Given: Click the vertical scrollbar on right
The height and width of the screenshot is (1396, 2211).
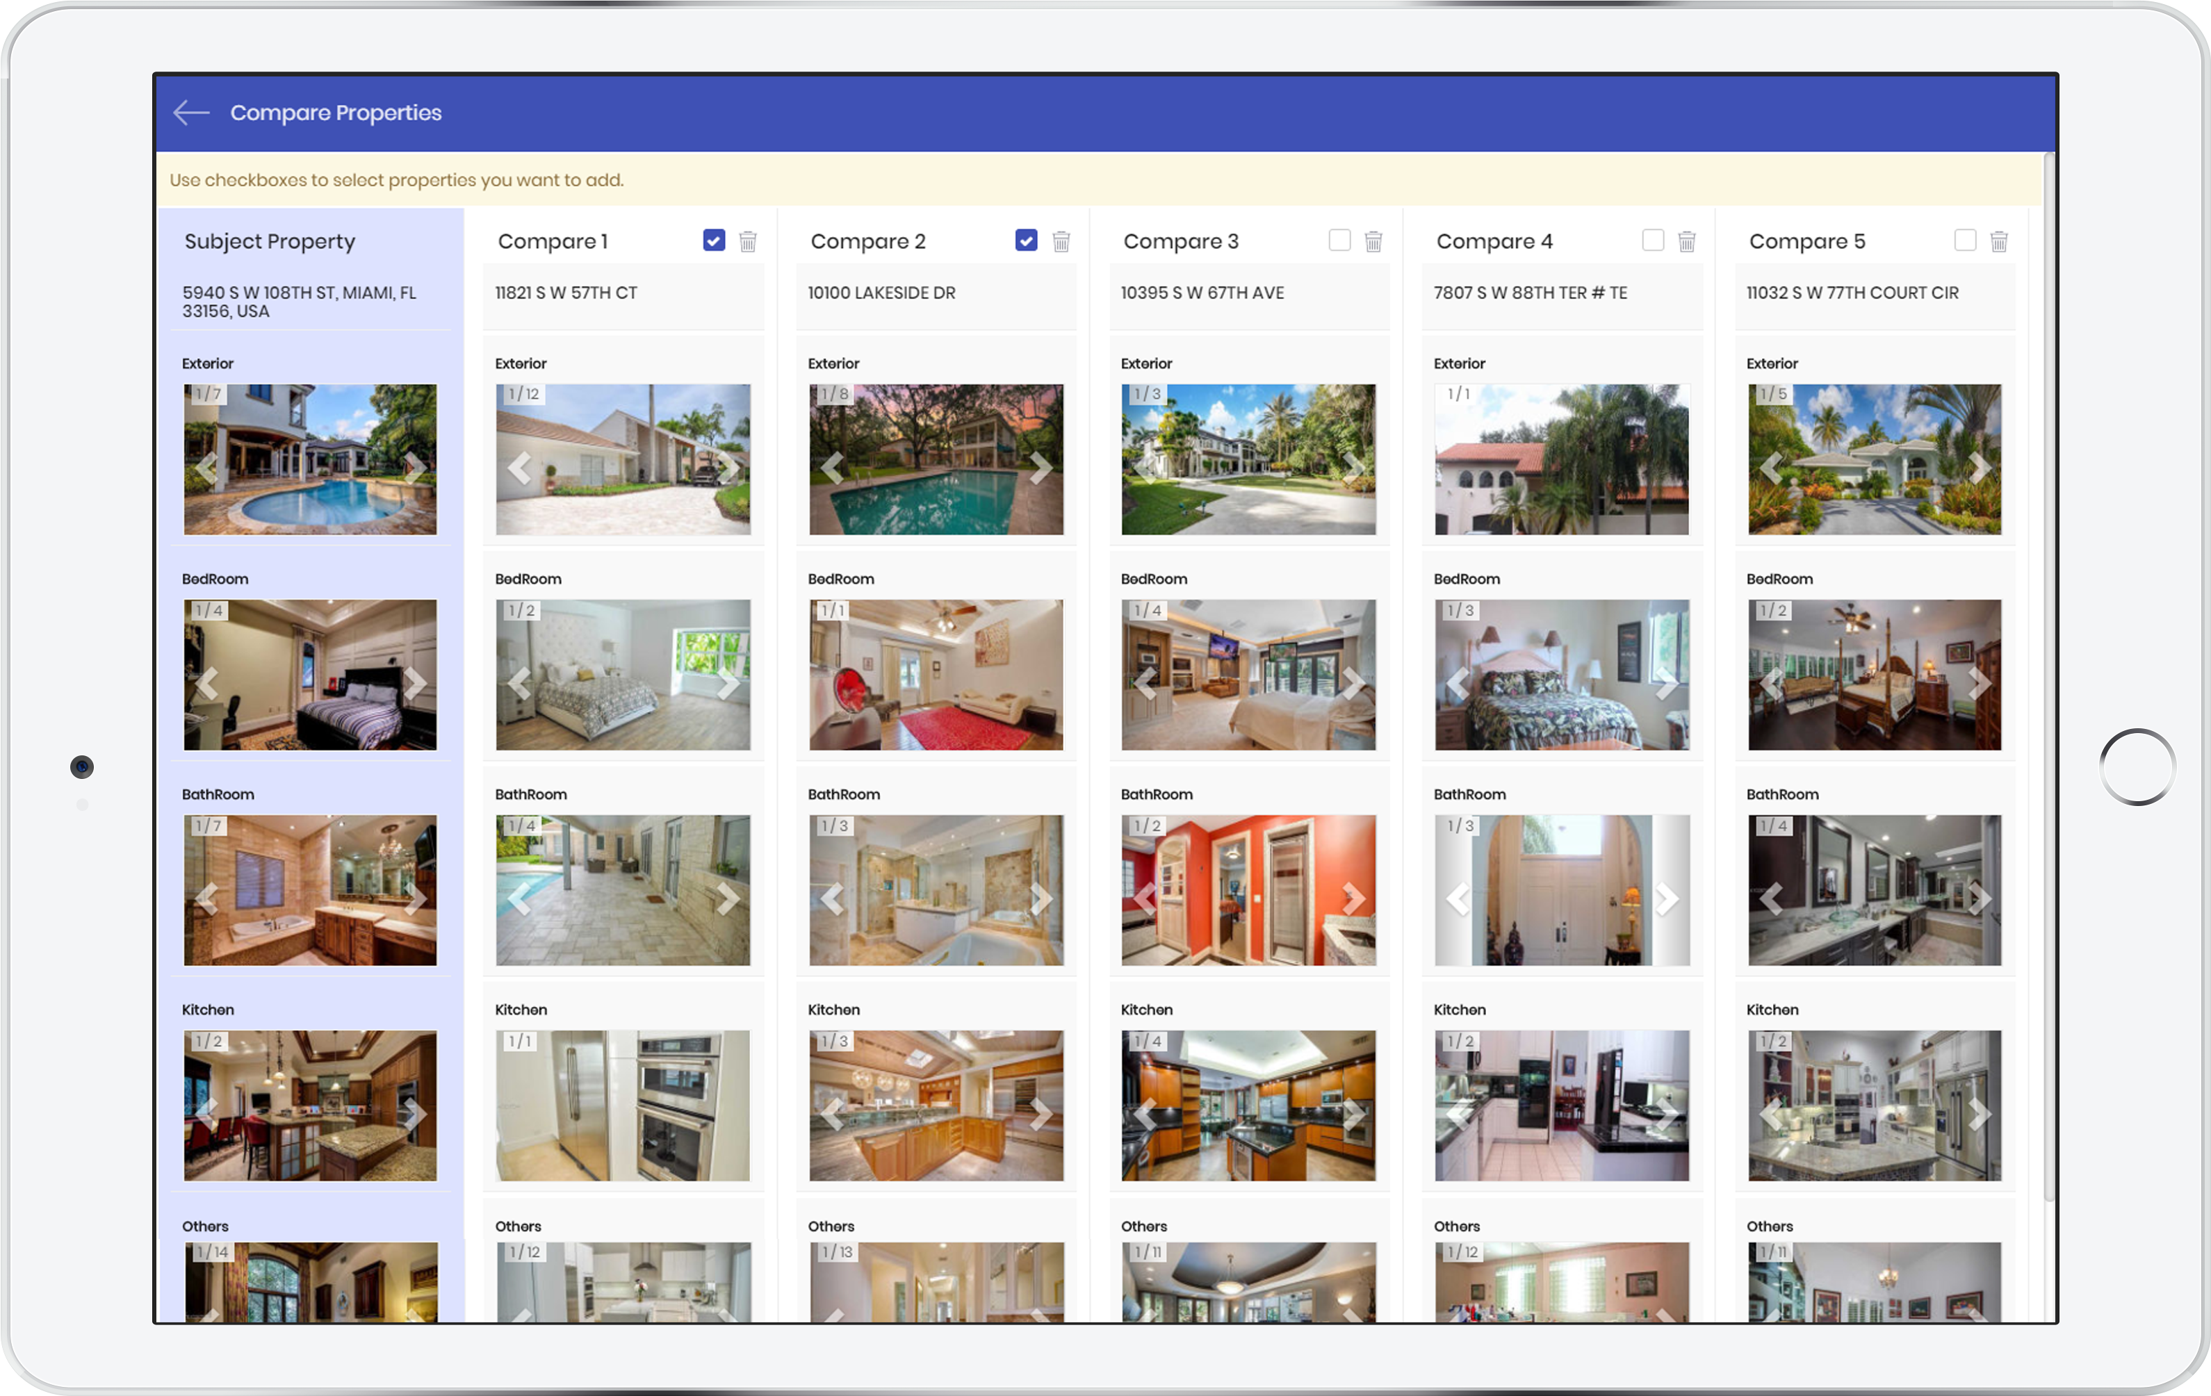Looking at the screenshot, I should pyautogui.click(x=2048, y=679).
